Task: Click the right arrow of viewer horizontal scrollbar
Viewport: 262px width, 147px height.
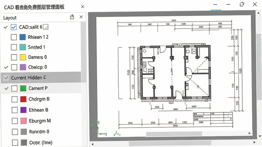Action: 254,142
